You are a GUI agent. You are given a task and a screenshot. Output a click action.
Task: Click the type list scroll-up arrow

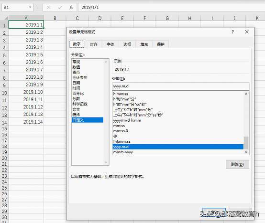[x=246, y=94]
